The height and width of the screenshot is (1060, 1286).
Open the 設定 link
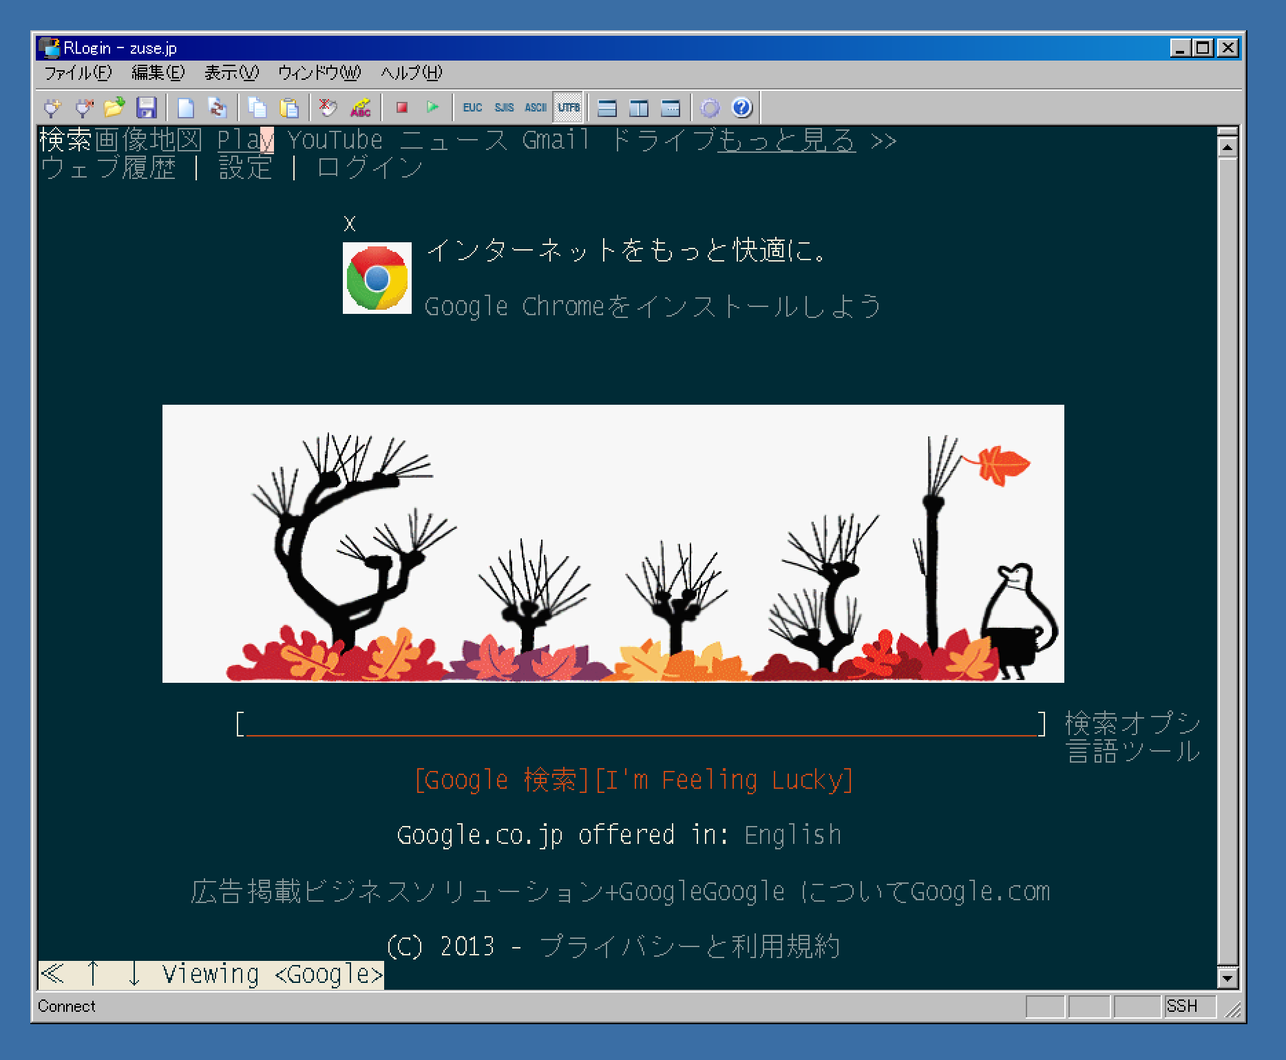click(246, 168)
